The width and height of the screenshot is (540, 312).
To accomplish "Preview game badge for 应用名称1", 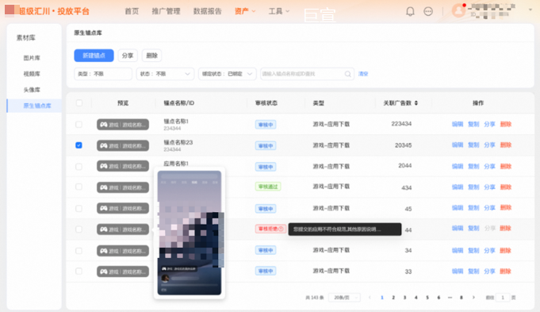I will 123,166.
